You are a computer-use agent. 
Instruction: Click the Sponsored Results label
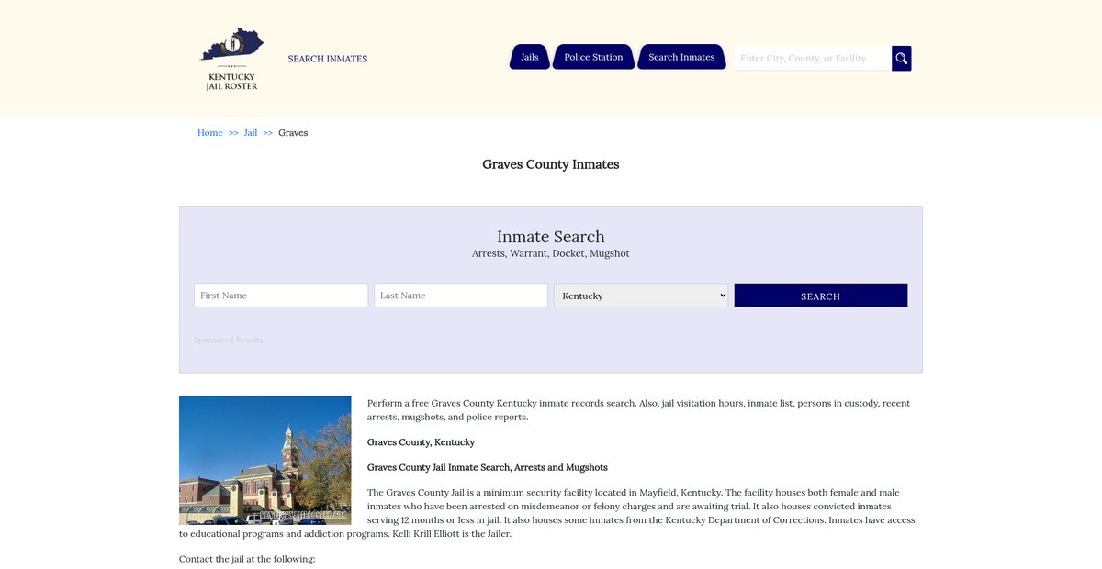[x=228, y=340]
